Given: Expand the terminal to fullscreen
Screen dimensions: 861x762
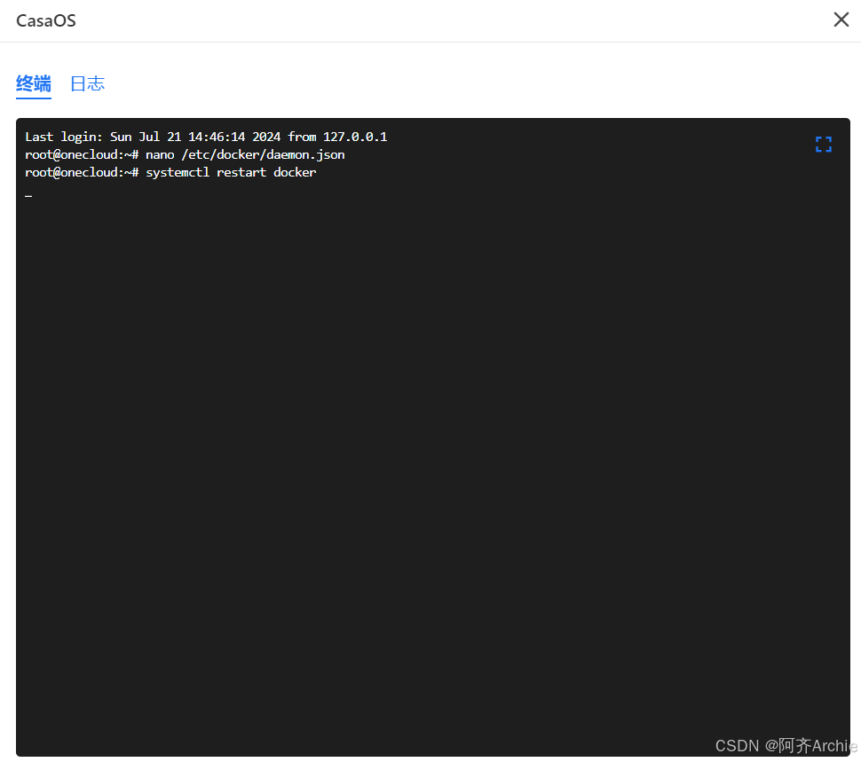Looking at the screenshot, I should (x=823, y=145).
